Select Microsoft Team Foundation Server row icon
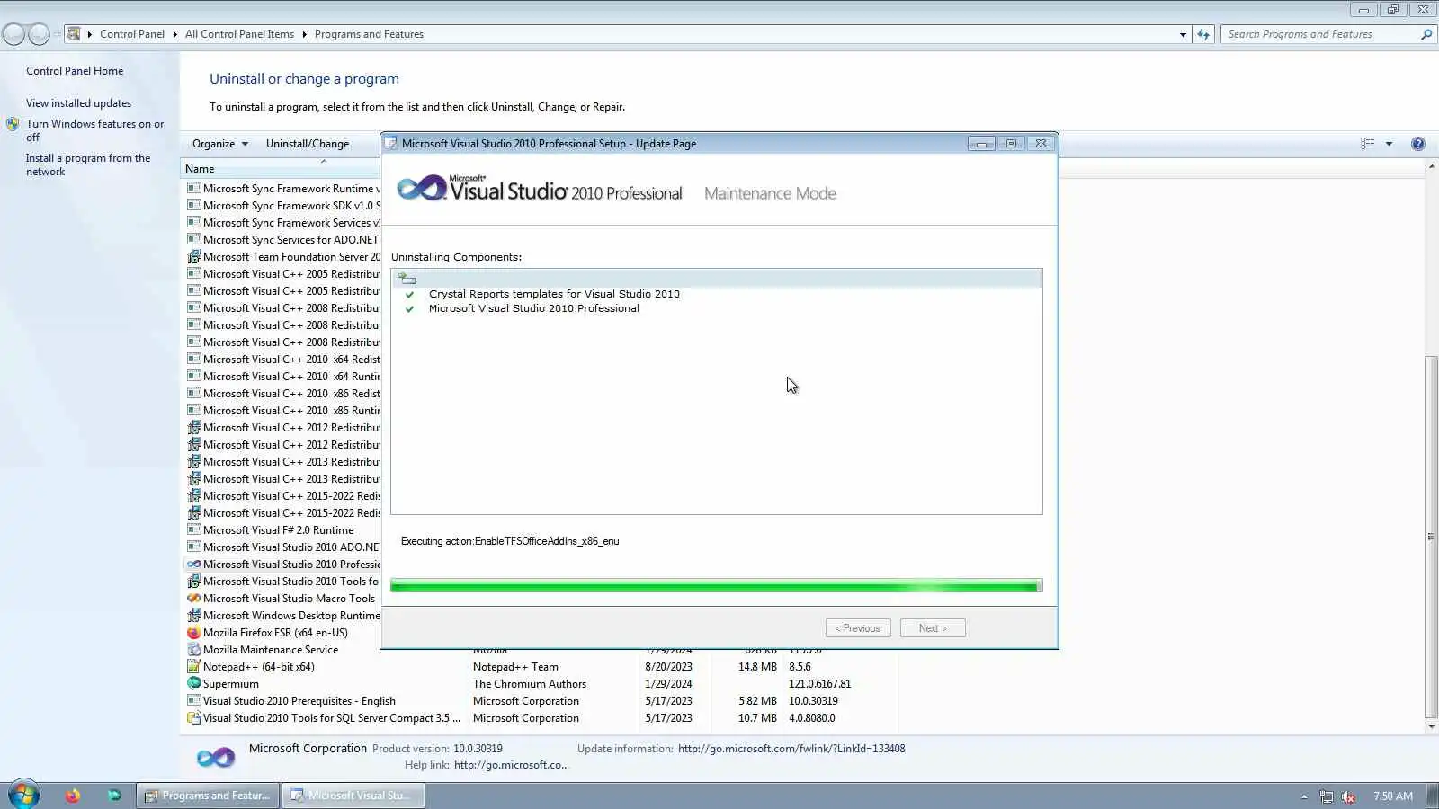 point(193,256)
